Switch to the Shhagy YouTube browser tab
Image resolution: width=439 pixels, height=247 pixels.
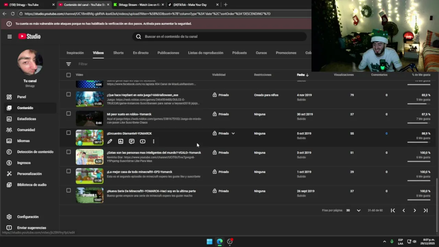click(x=28, y=5)
